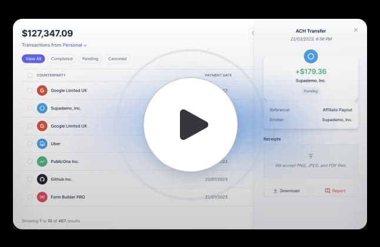Image resolution: width=380 pixels, height=247 pixels.
Task: Click the Uber company icon
Action: (42, 143)
